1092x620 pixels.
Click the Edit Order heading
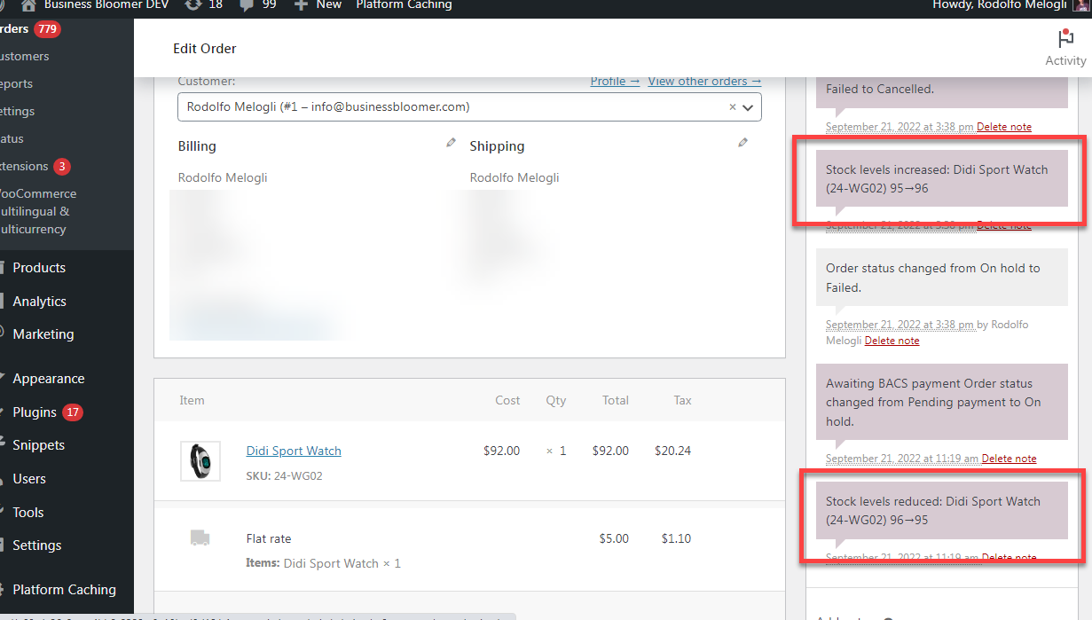205,48
